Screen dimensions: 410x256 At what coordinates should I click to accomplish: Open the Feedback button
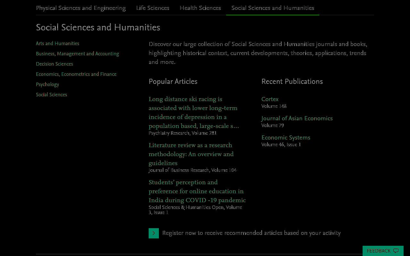point(383,251)
